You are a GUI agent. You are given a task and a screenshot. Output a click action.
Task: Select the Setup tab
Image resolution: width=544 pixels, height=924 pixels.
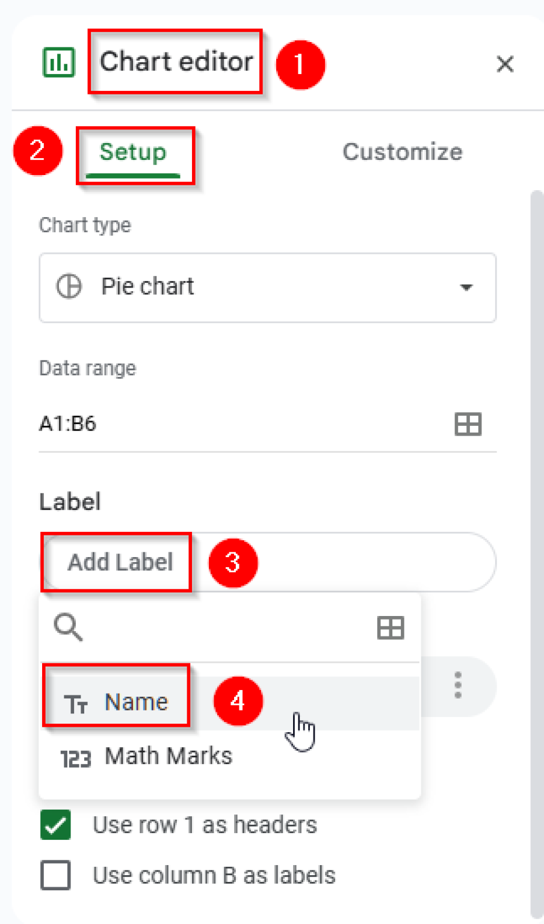[132, 152]
